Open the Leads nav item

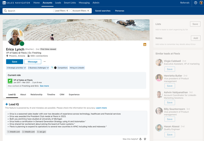58,3
